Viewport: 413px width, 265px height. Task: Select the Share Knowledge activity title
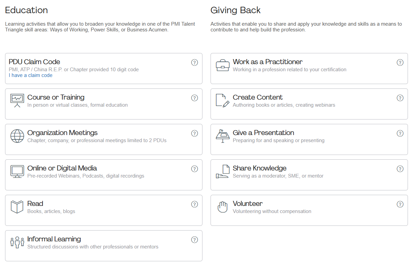(x=259, y=168)
